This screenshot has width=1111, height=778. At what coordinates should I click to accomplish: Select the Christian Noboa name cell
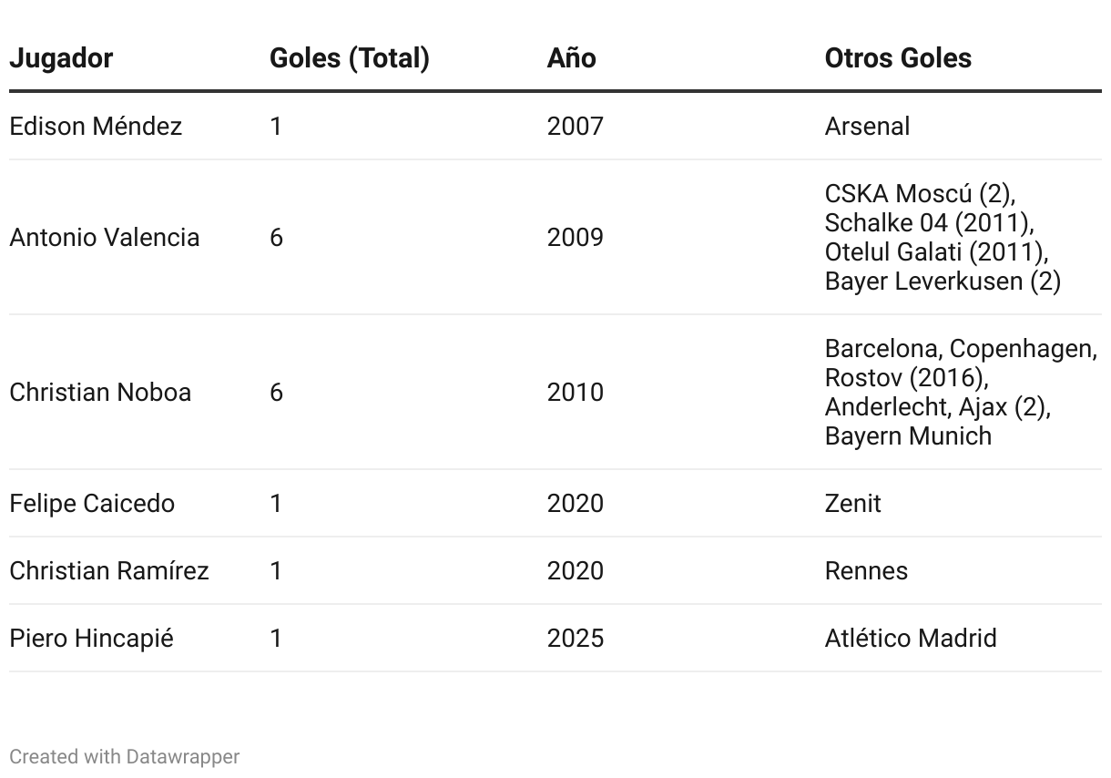pyautogui.click(x=100, y=392)
